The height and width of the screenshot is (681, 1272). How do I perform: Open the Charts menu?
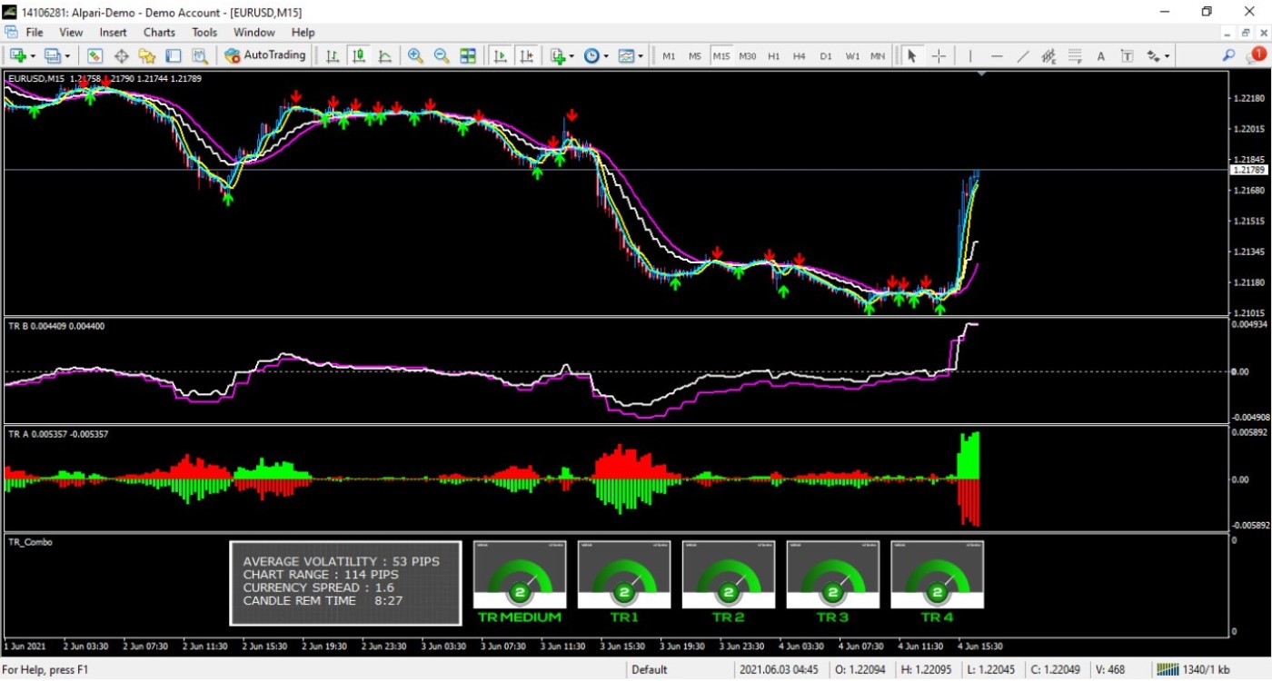point(159,32)
